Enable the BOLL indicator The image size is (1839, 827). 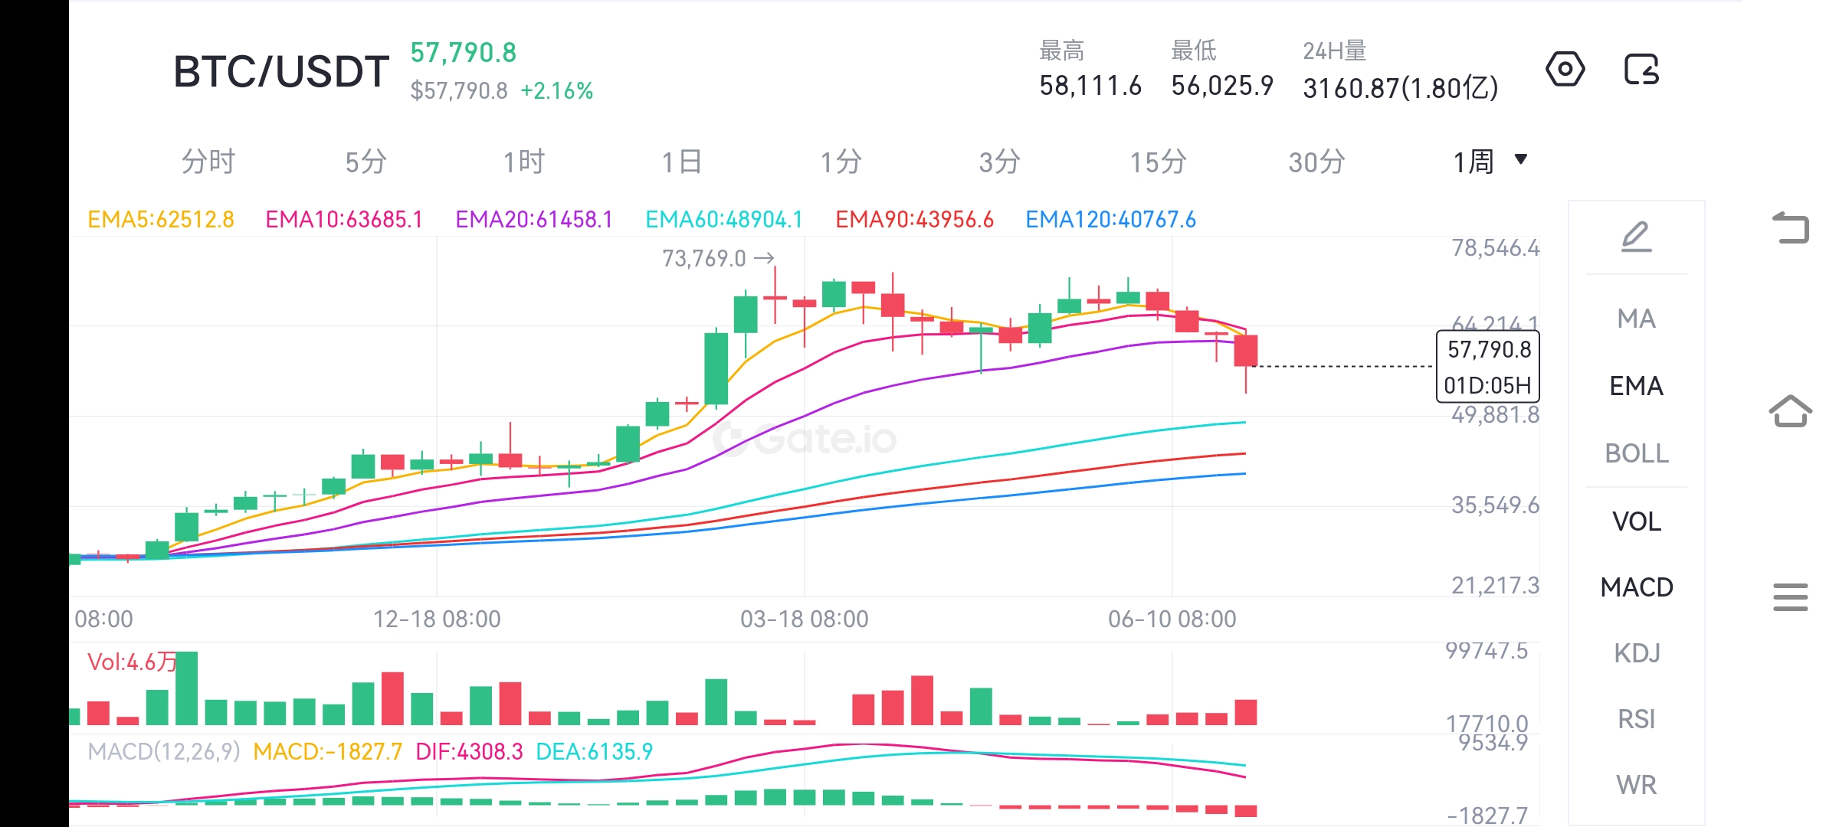tap(1636, 453)
